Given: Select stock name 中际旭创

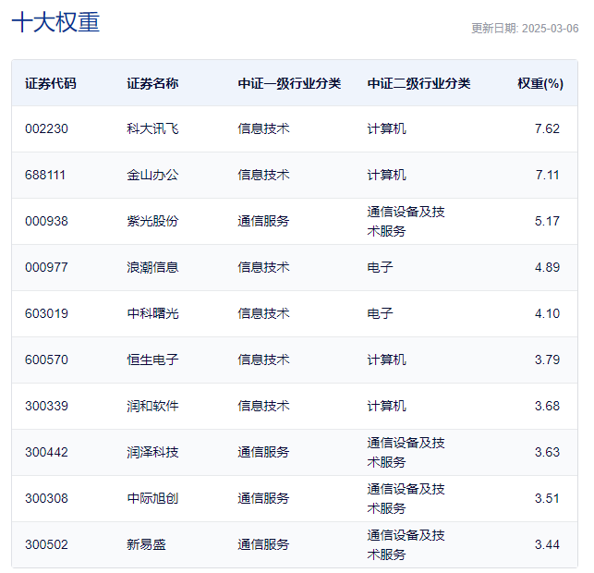Looking at the screenshot, I should [152, 499].
